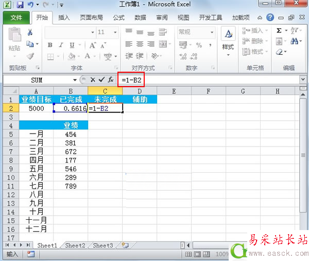Click the Clear eraser icon
Image resolution: width=309 pixels, height=261 pixels.
(279, 52)
